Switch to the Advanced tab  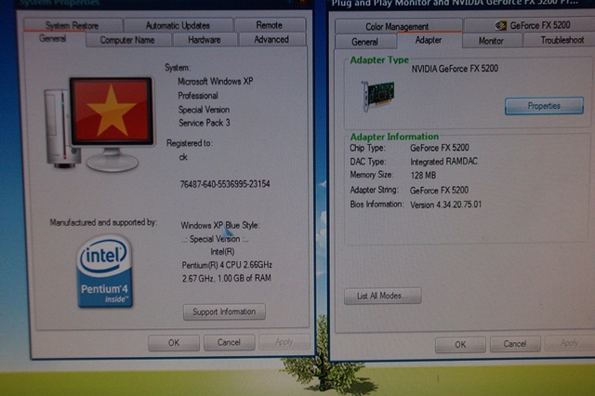[271, 40]
